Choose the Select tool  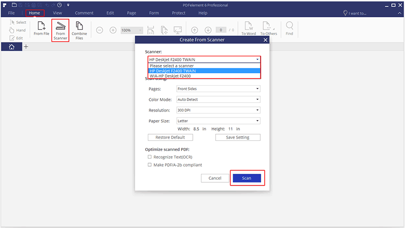18,22
